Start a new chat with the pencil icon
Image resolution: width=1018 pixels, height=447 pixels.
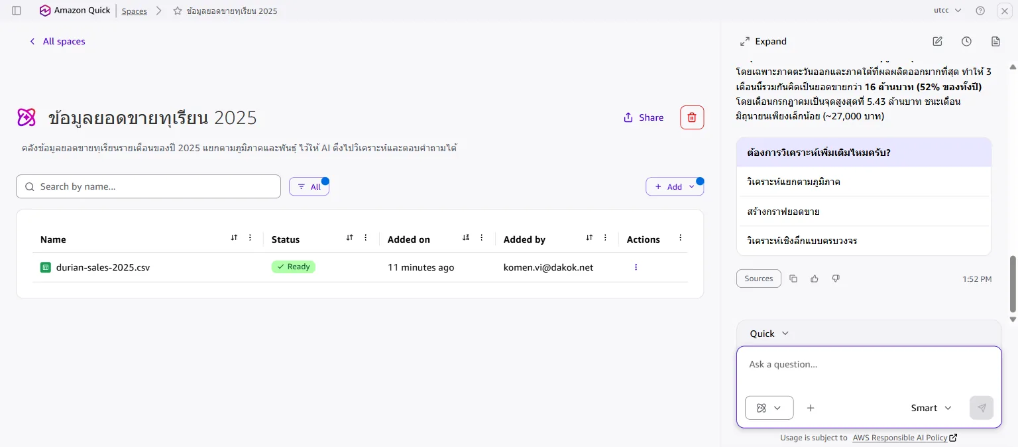point(937,41)
